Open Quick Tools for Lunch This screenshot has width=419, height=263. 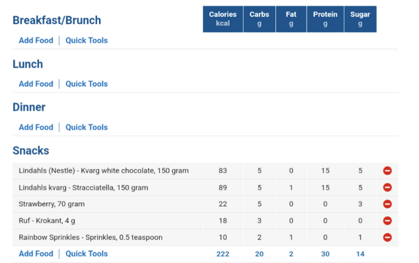86,84
